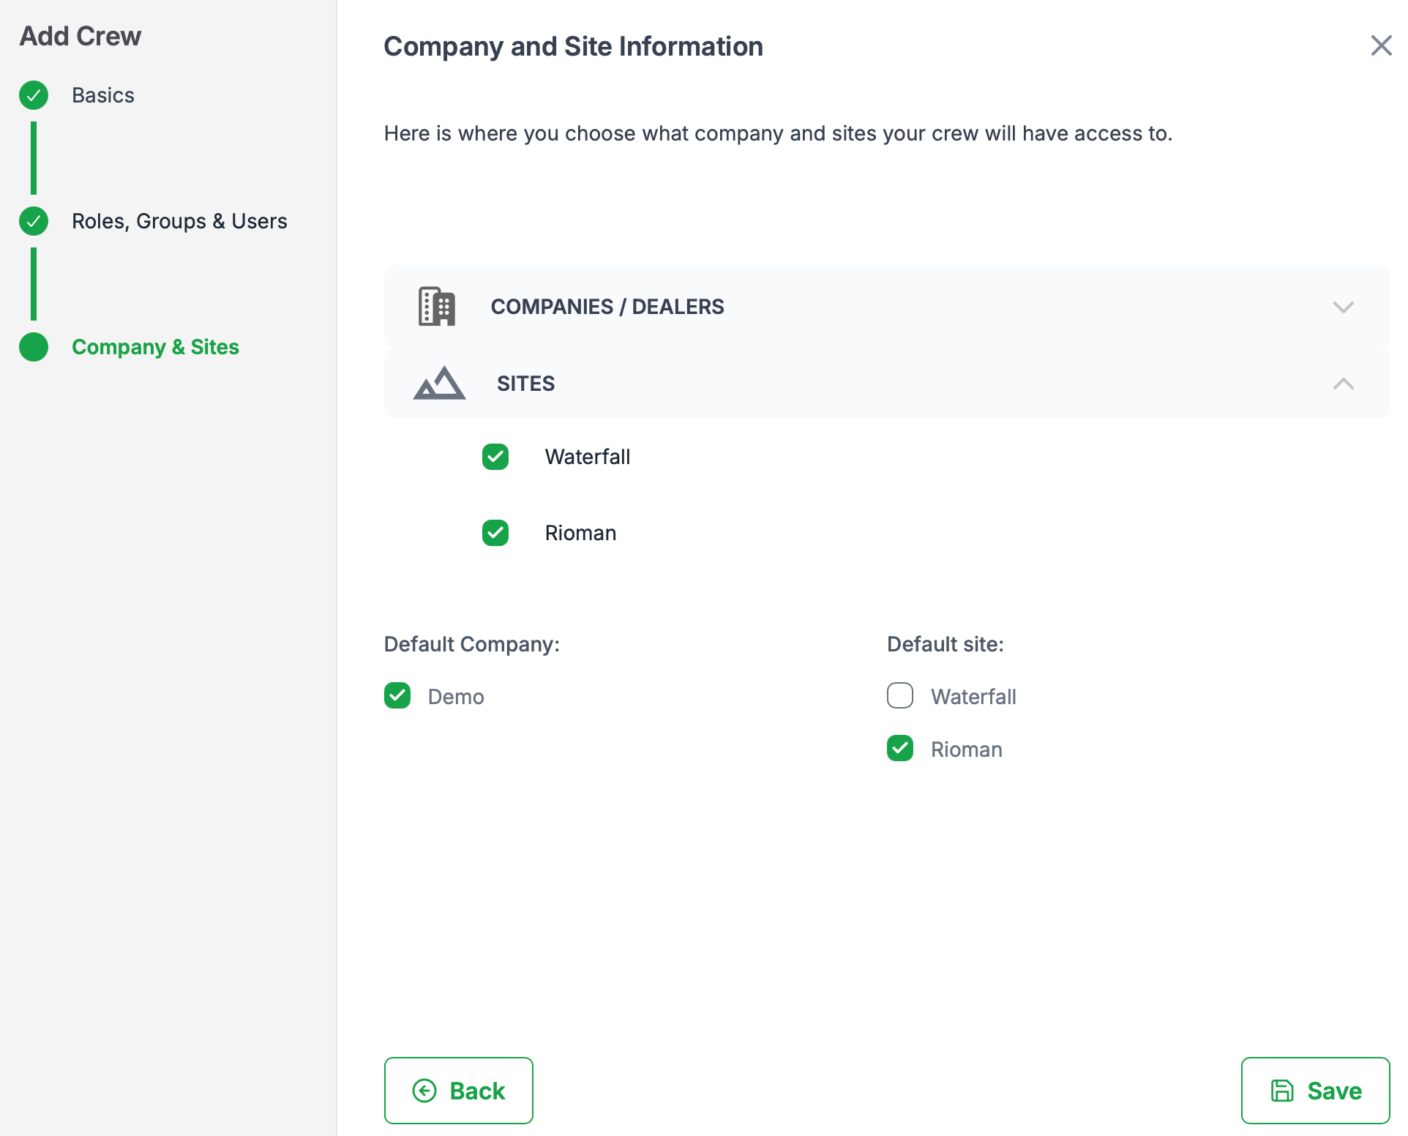Uncheck Rioman under the Sites list
1408x1136 pixels.
[x=495, y=533]
